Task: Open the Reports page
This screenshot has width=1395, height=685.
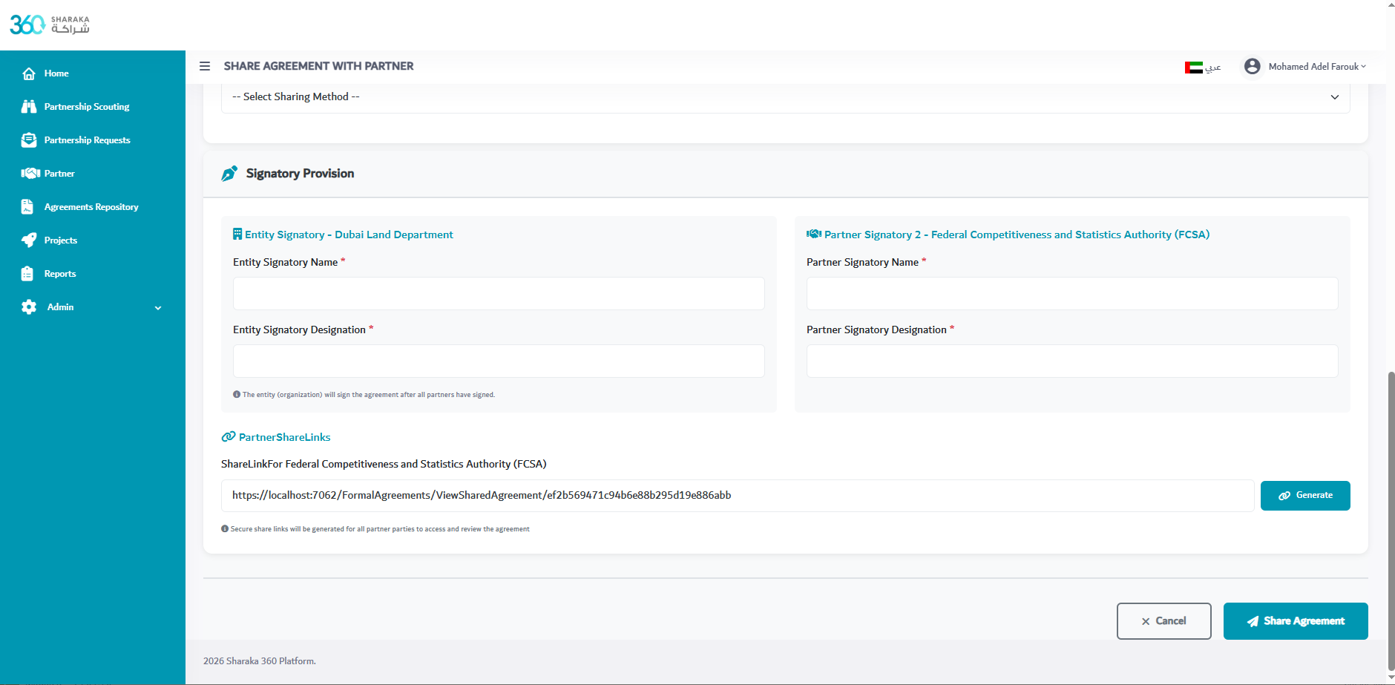Action: coord(60,274)
